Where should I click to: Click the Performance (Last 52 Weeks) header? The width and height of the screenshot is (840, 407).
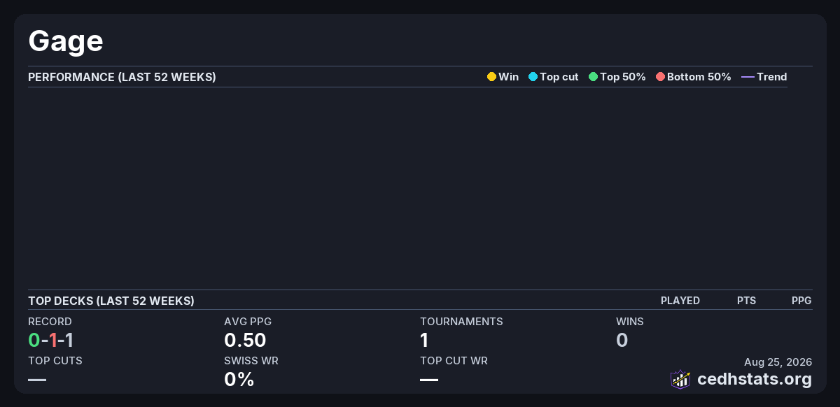point(122,77)
